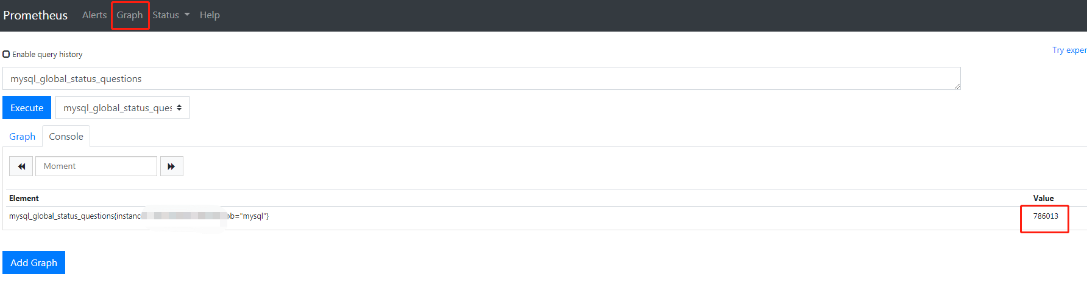
Task: Click the Add Graph button
Action: [x=34, y=262]
